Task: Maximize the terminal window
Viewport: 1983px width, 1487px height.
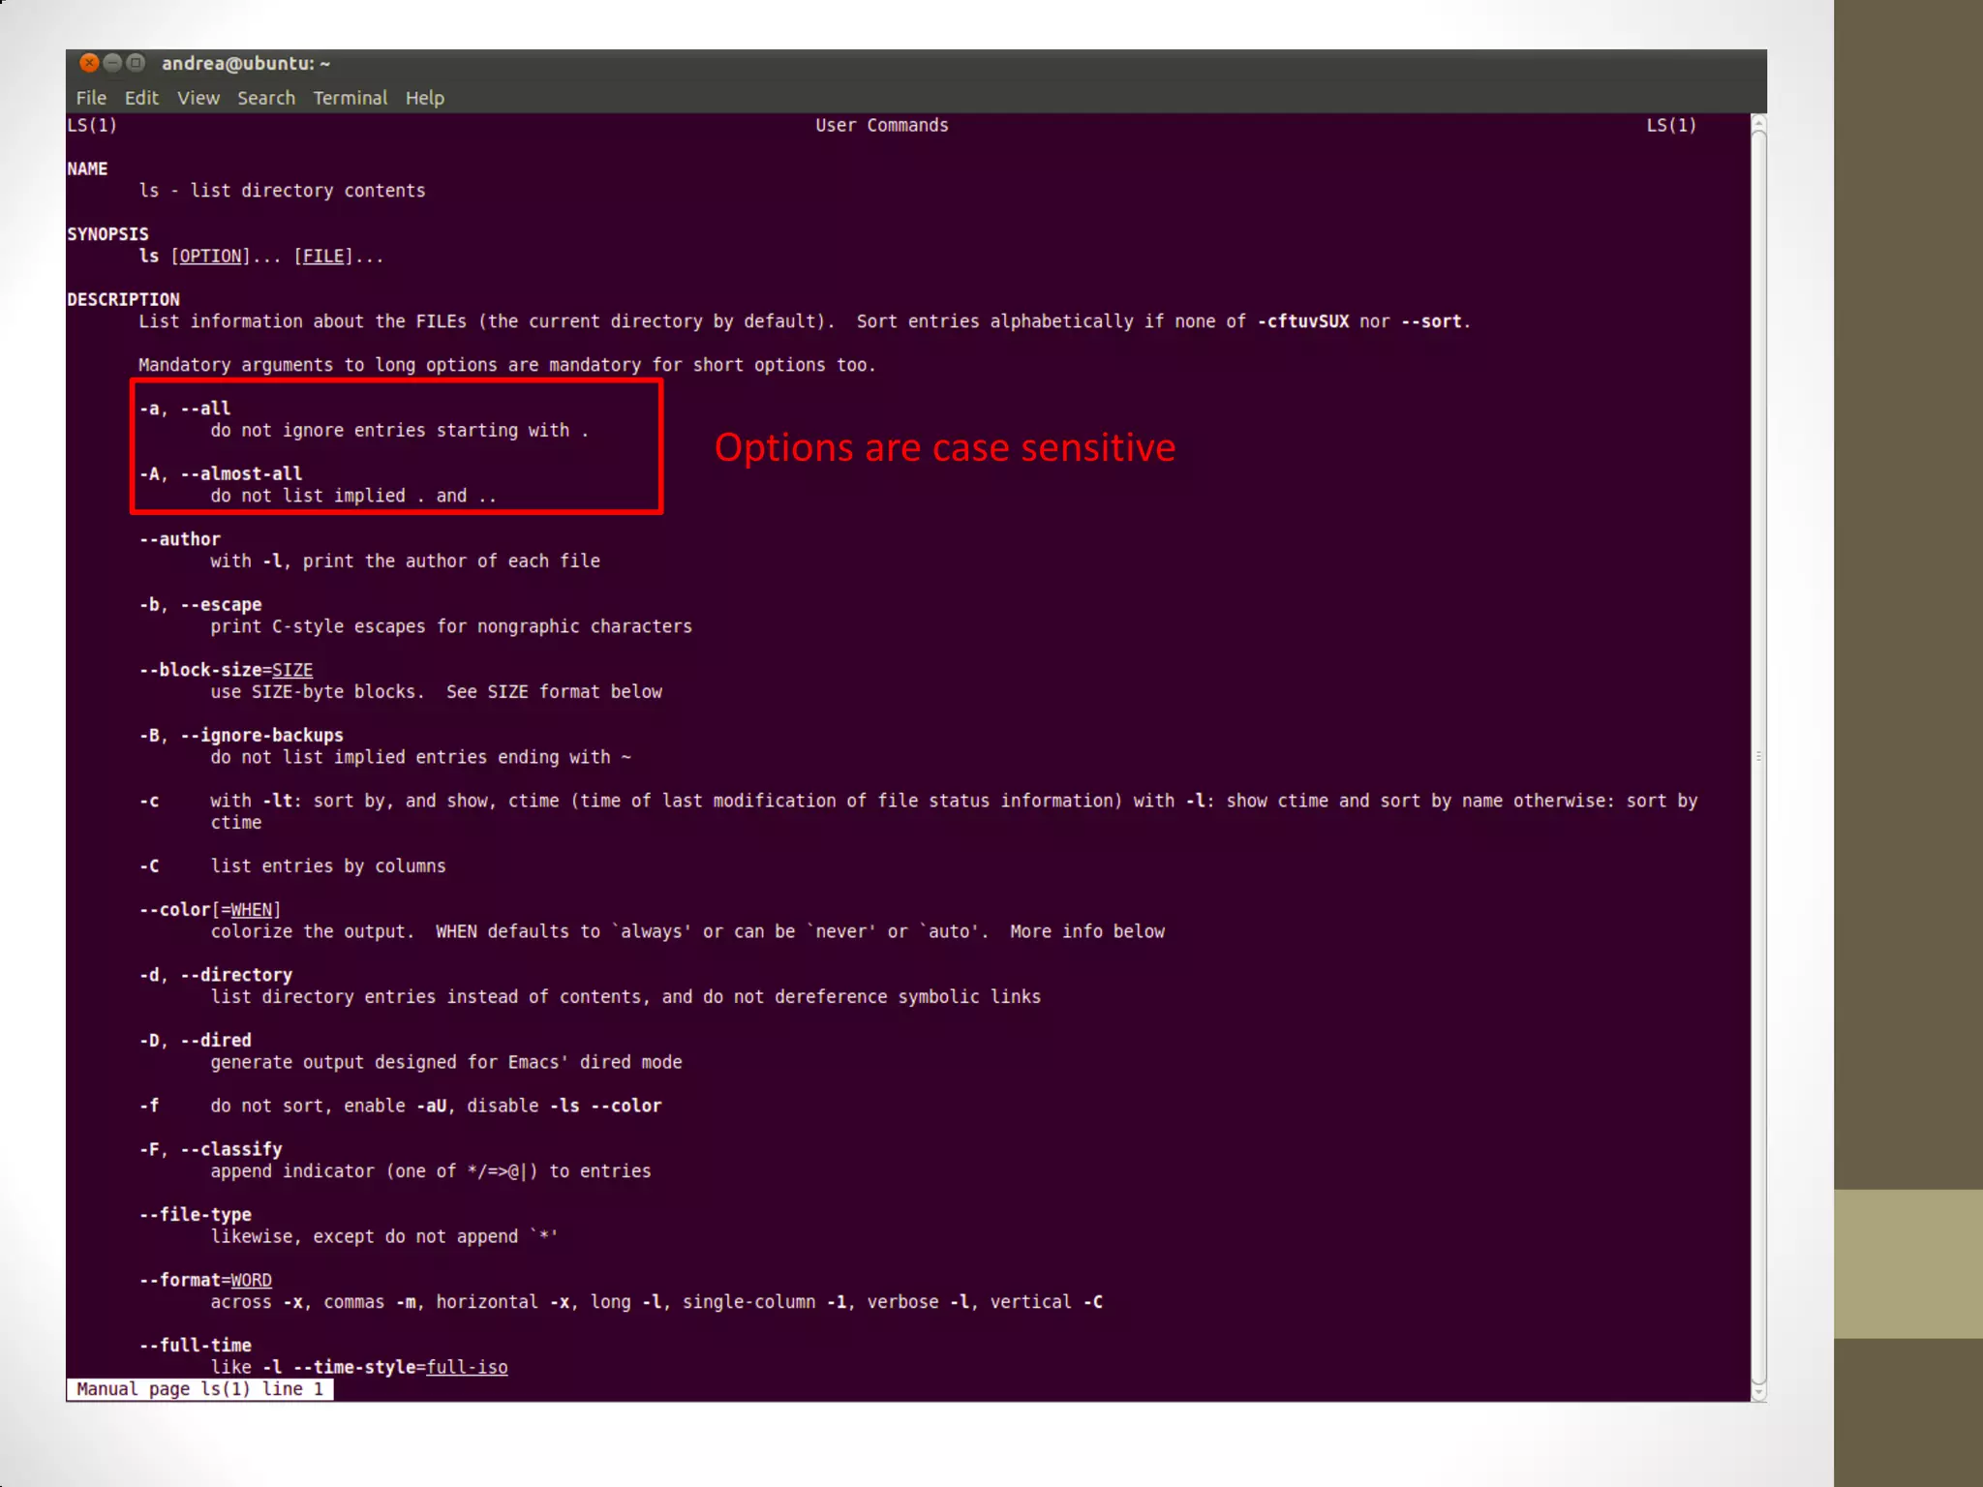Action: (137, 63)
